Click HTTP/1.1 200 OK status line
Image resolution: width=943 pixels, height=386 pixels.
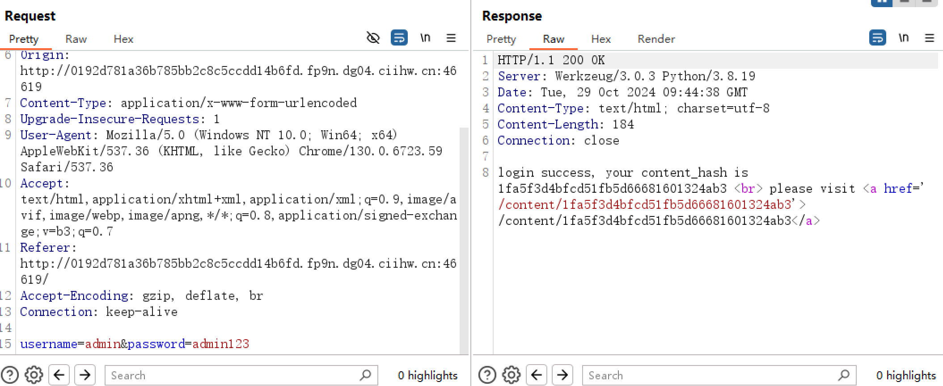point(551,60)
